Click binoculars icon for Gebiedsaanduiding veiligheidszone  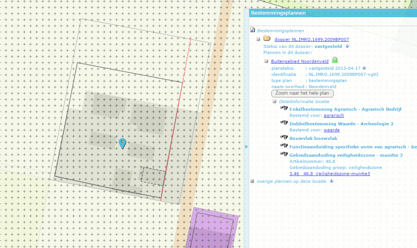pyautogui.click(x=284, y=154)
